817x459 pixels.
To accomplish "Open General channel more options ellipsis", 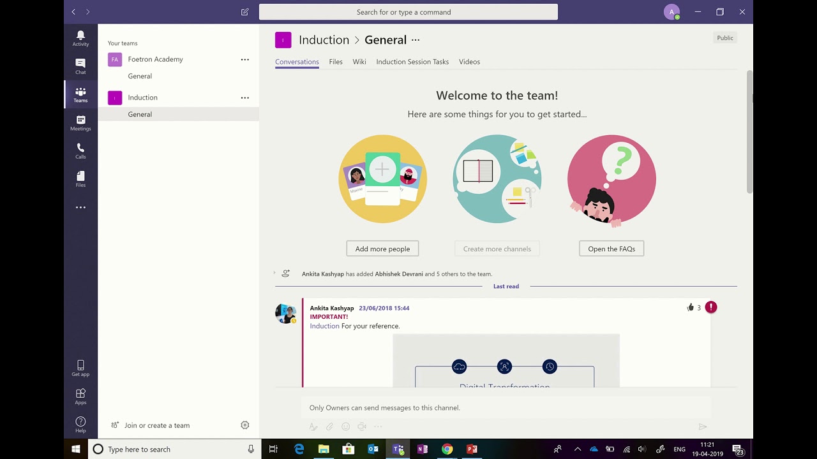I will click(x=416, y=40).
